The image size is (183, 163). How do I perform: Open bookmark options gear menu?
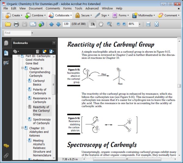pyautogui.click(x=16, y=52)
